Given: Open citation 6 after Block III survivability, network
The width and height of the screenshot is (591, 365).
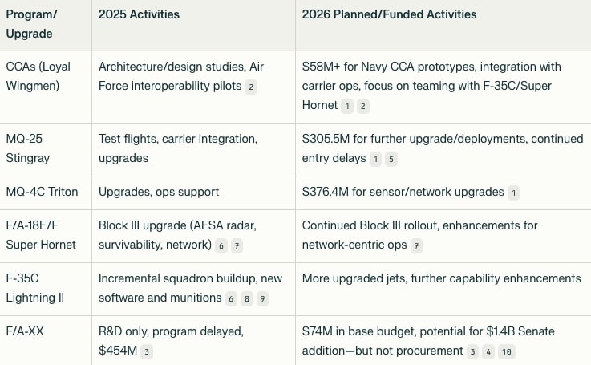Looking at the screenshot, I should pos(221,245).
